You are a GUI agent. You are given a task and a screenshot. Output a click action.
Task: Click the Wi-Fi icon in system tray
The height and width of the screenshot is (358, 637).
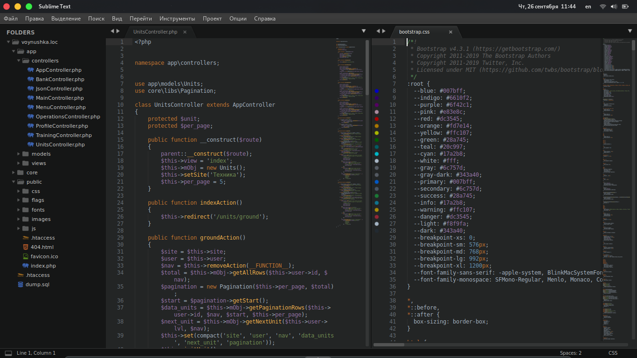tap(602, 7)
